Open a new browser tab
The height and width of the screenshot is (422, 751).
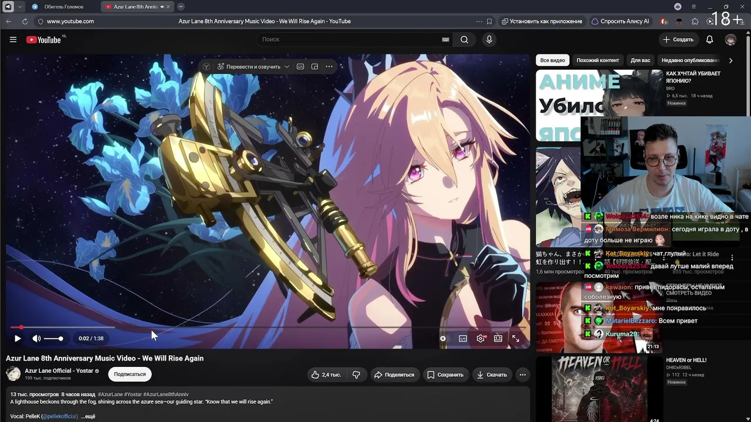click(181, 6)
